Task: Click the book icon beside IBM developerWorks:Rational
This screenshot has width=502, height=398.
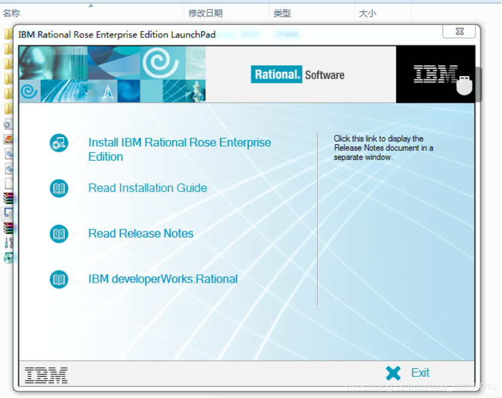Action: pos(59,279)
